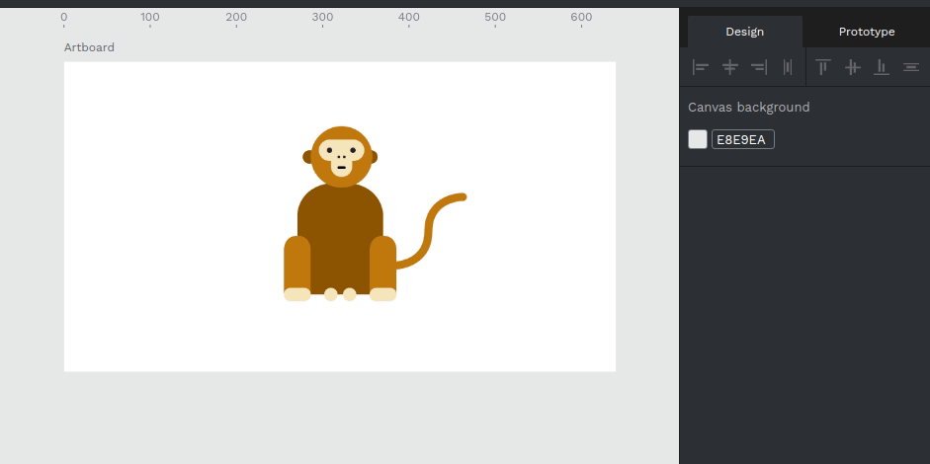This screenshot has width=930, height=464.
Task: Click the align vertical centers icon
Action: (x=852, y=67)
